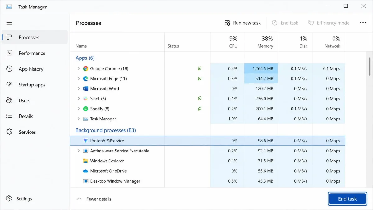Click the 98.6 MB ProtonVPNService memory cell
This screenshot has width=373, height=210.
coord(261,141)
